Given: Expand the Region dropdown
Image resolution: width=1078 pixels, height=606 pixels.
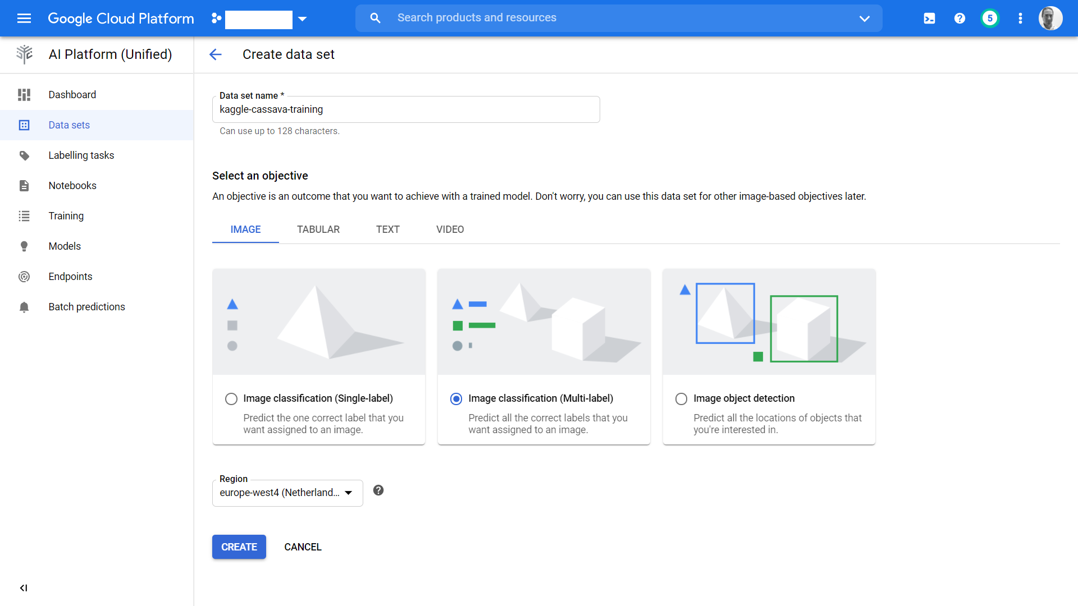Looking at the screenshot, I should click(287, 493).
